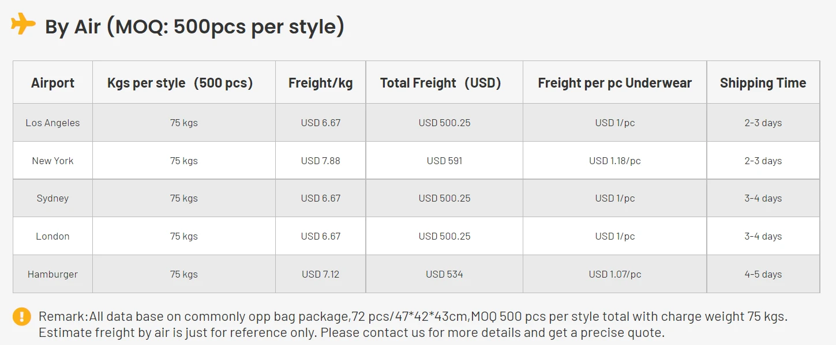
Task: Select the USD 591 total freight cell
Action: tap(444, 161)
